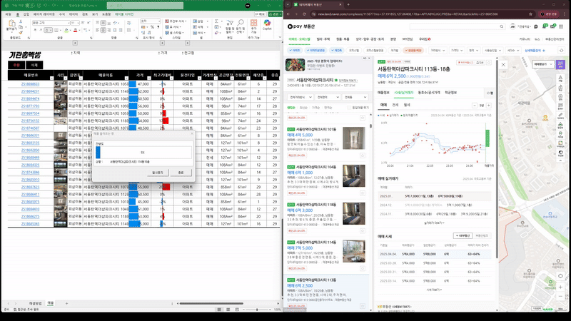Click the filter reset icon beside 상세매물검색
Image resolution: width=571 pixels, height=321 pixels.
(561, 51)
